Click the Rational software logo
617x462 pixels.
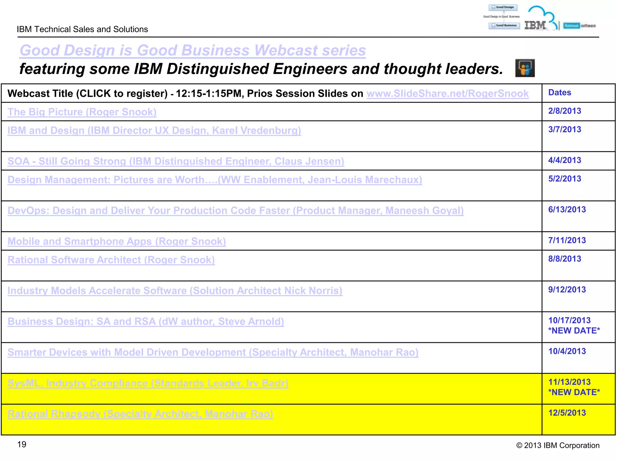[x=579, y=26]
